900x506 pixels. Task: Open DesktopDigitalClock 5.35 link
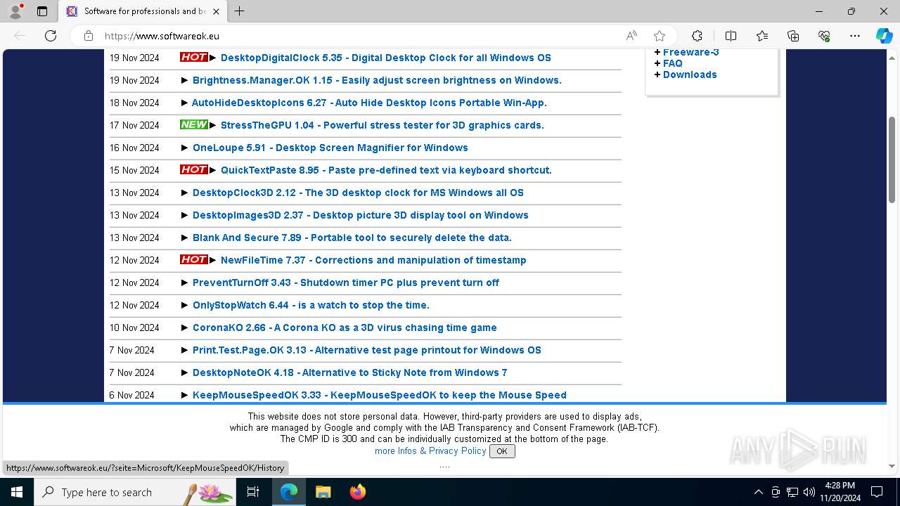click(x=385, y=58)
